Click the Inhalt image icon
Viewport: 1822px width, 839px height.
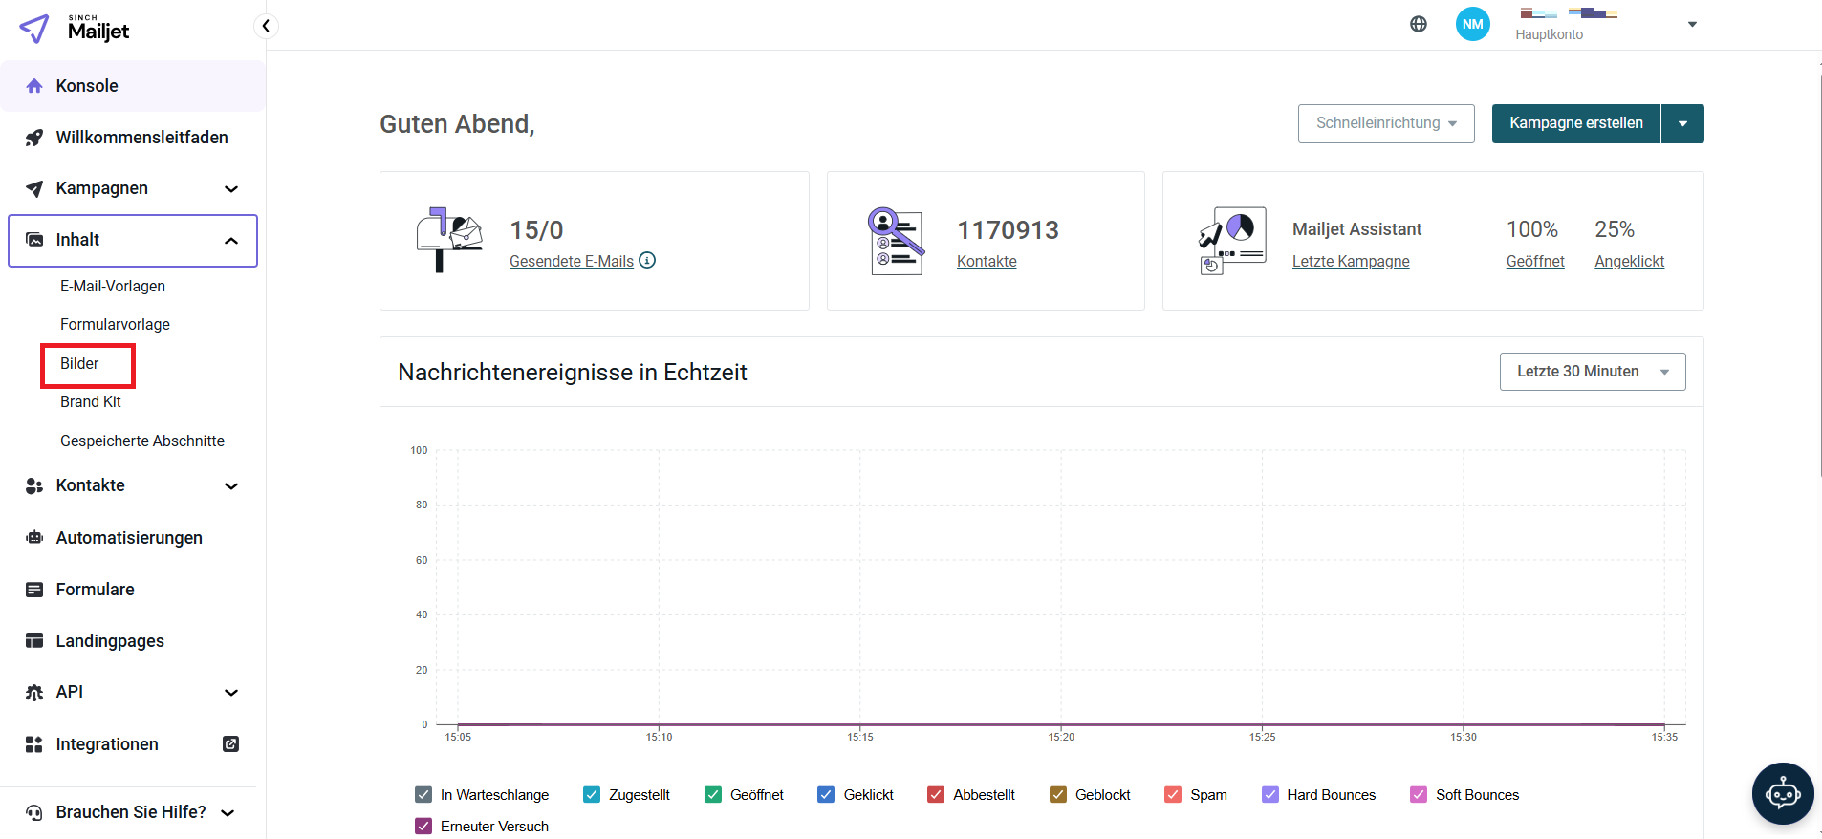(34, 240)
